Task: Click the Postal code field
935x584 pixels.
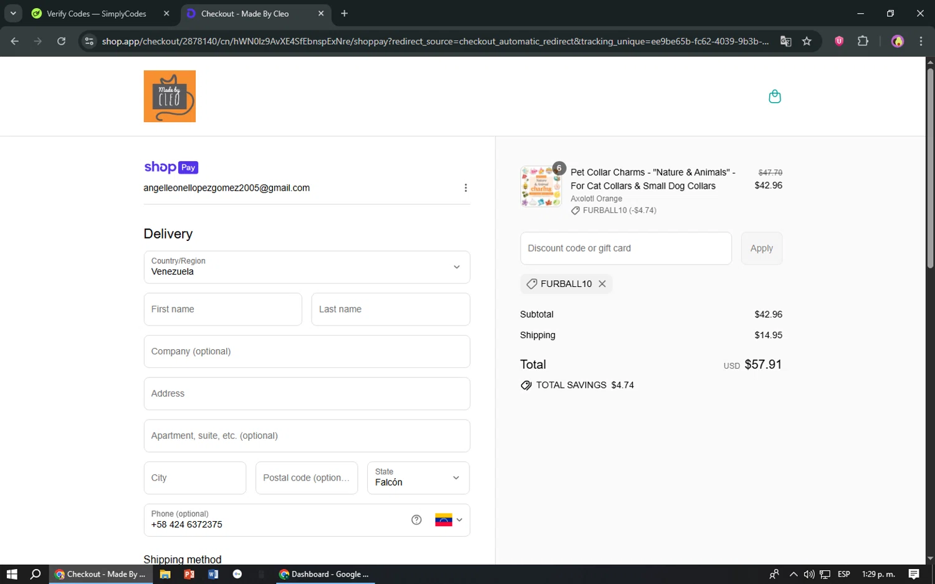Action: (x=307, y=478)
